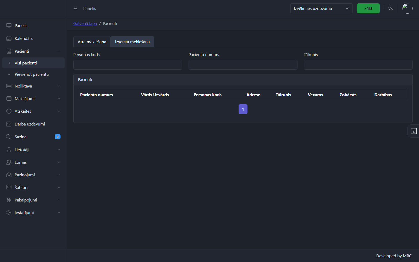Click the Panelis monitor icon in sidebar

pyautogui.click(x=9, y=25)
